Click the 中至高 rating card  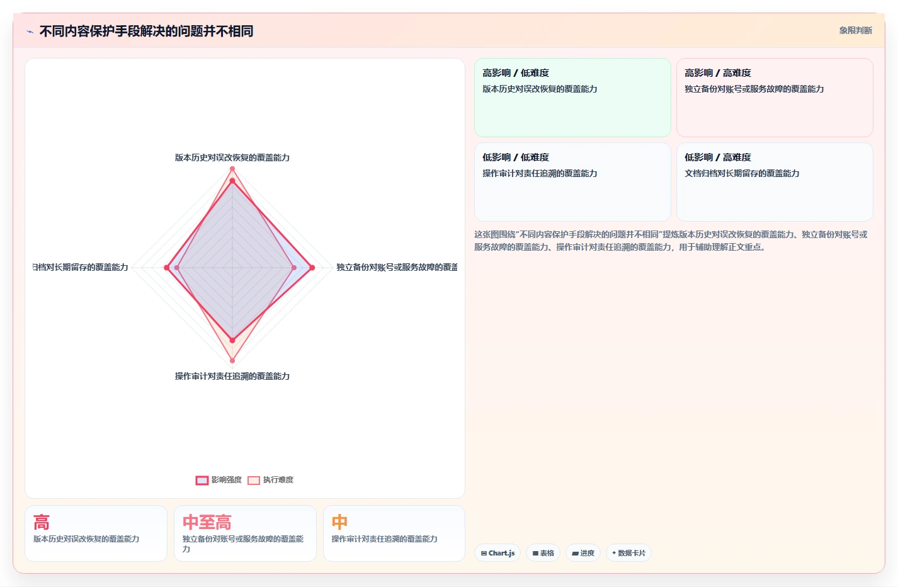pyautogui.click(x=245, y=533)
